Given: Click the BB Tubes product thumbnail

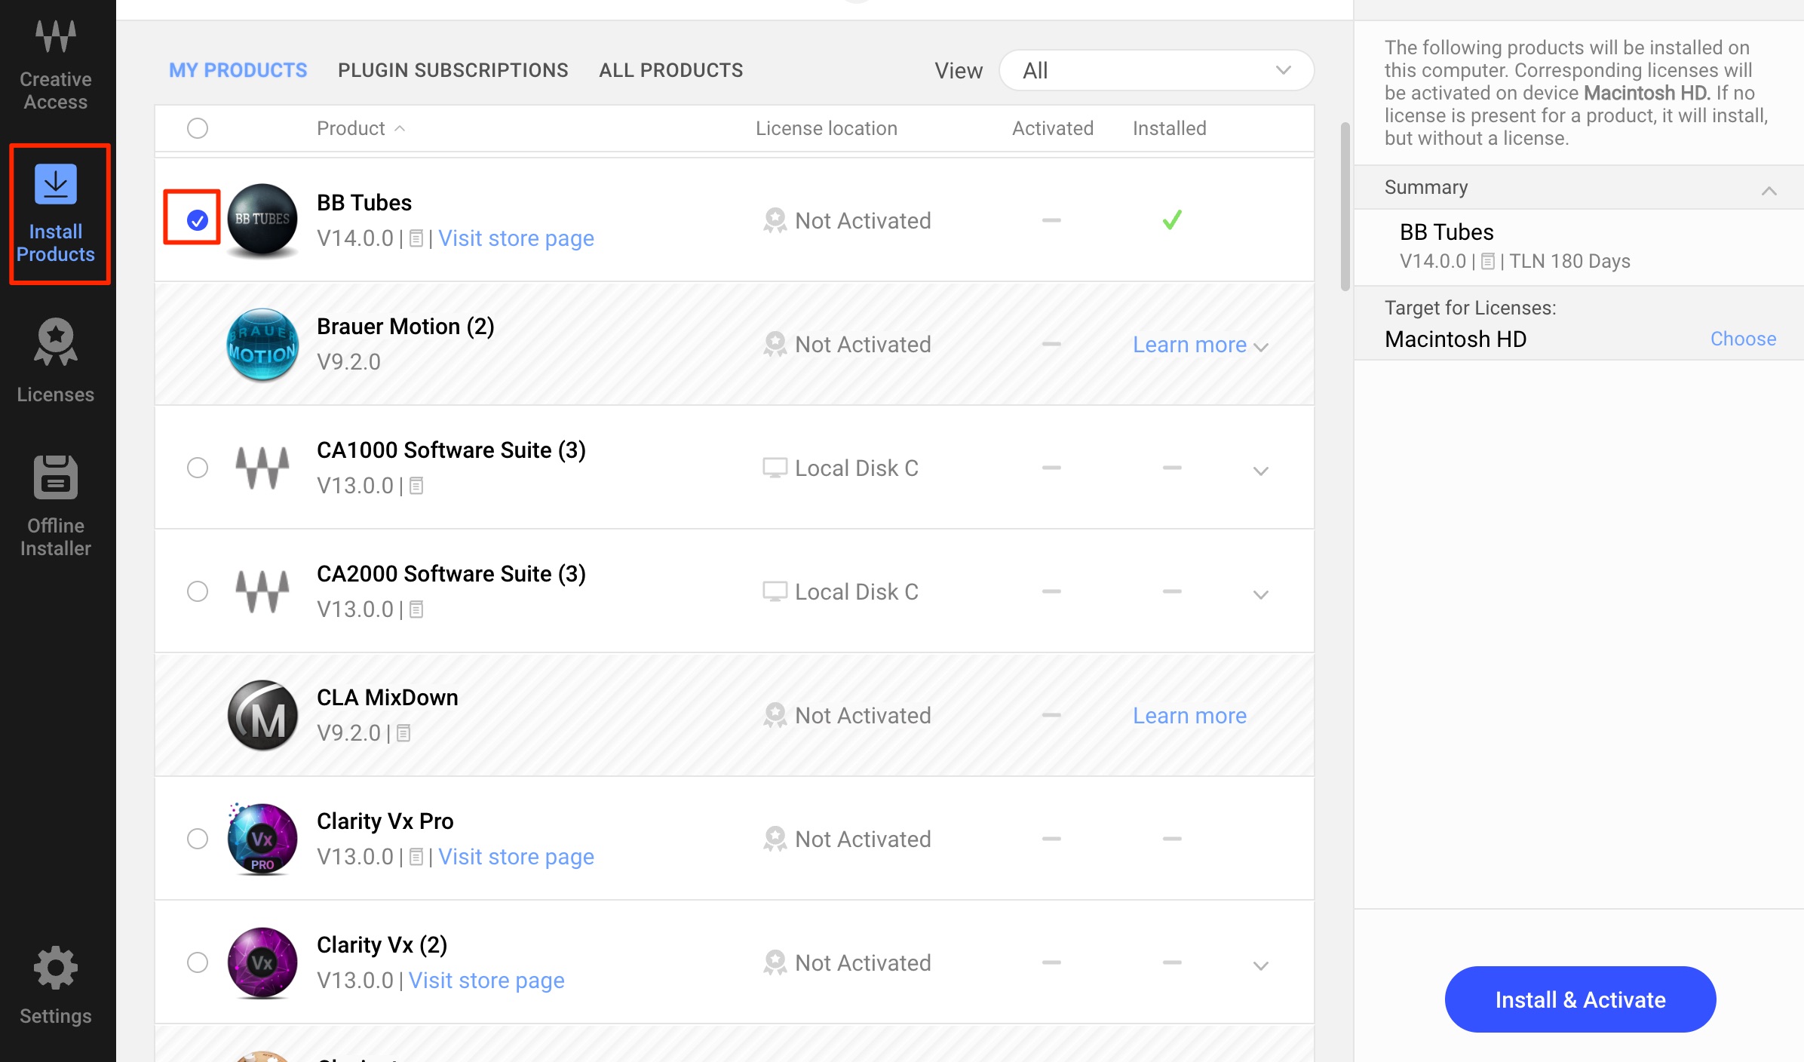Looking at the screenshot, I should [x=262, y=219].
